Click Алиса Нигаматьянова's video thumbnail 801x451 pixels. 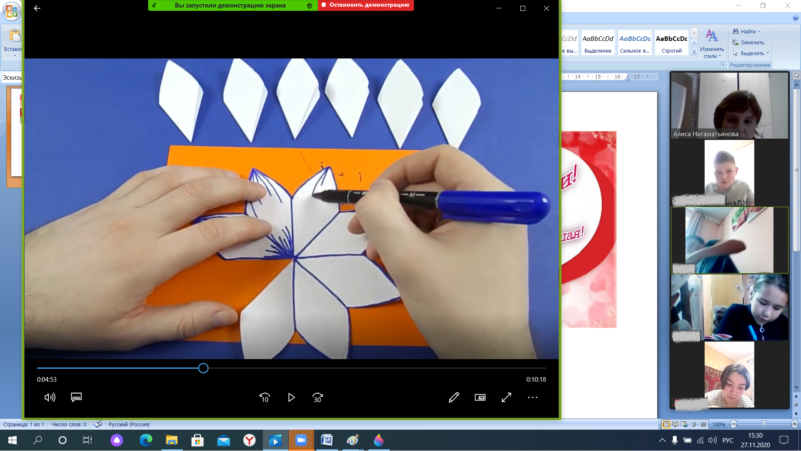(x=729, y=105)
